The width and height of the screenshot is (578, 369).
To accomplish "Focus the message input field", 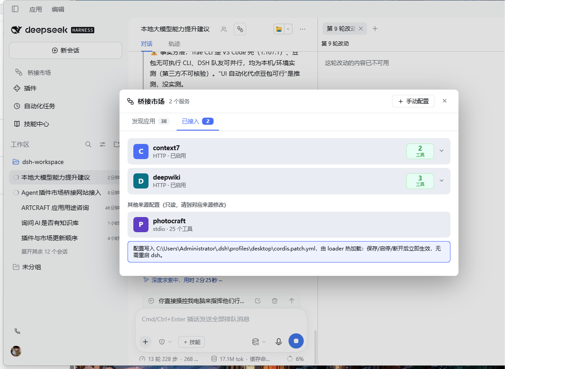I will coord(222,319).
